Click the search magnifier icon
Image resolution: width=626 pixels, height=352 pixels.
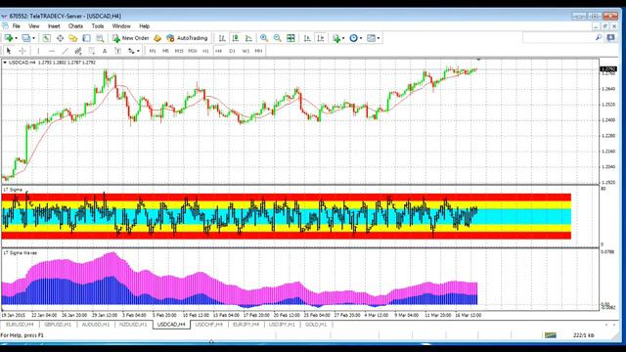pos(599,38)
